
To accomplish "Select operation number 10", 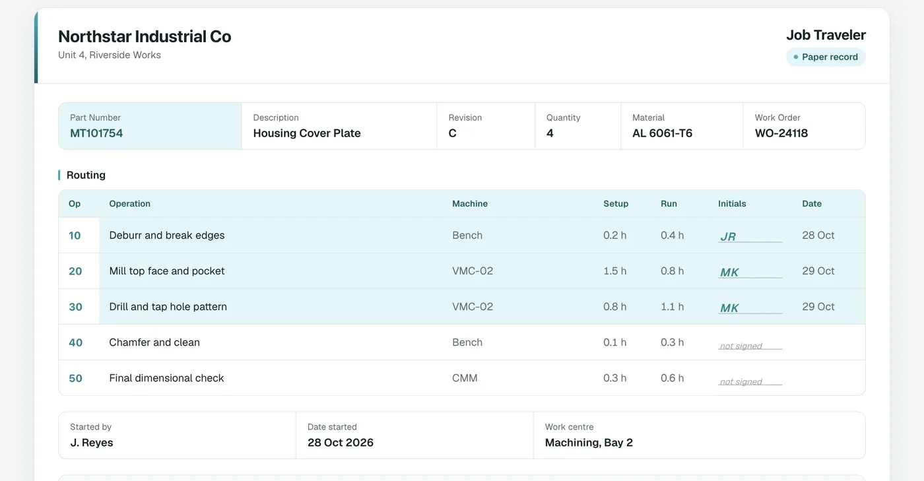I will click(75, 236).
